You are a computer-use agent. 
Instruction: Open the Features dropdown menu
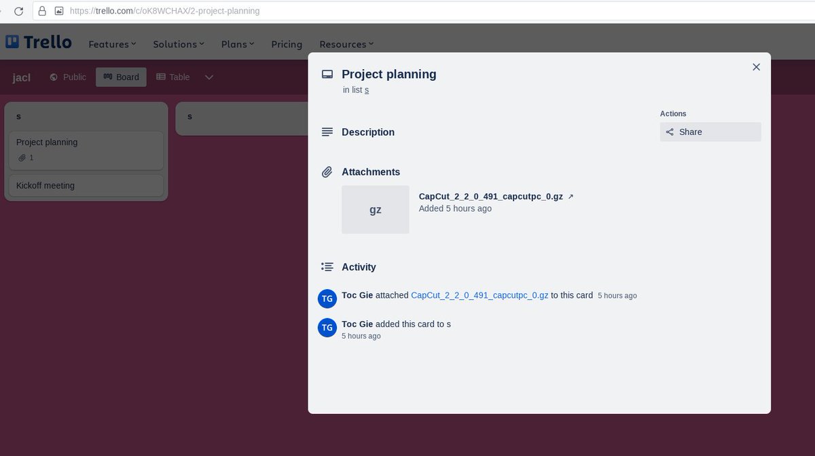point(112,44)
